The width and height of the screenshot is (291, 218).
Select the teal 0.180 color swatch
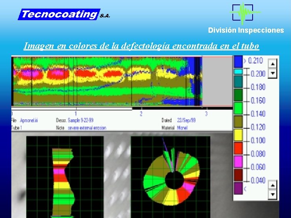click(238, 82)
